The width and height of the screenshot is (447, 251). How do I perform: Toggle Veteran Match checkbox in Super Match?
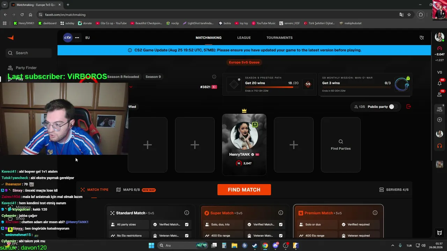point(281,236)
